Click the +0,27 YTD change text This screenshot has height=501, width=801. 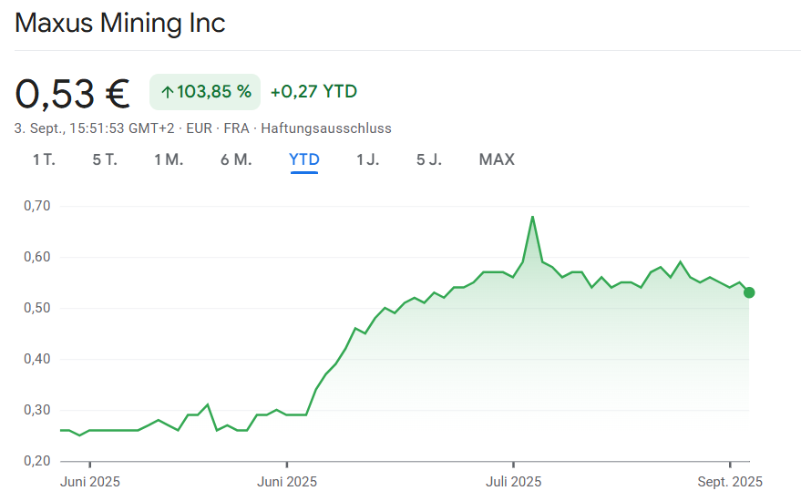tap(313, 92)
